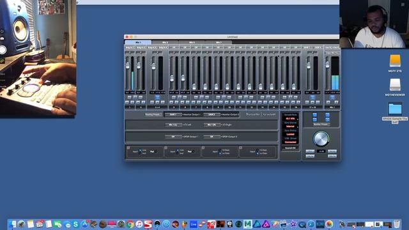409x230 pixels.
Task: Toggle the top-right blue monitor output button
Action: coord(327,115)
